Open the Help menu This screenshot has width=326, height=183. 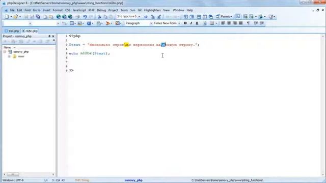tap(189, 10)
